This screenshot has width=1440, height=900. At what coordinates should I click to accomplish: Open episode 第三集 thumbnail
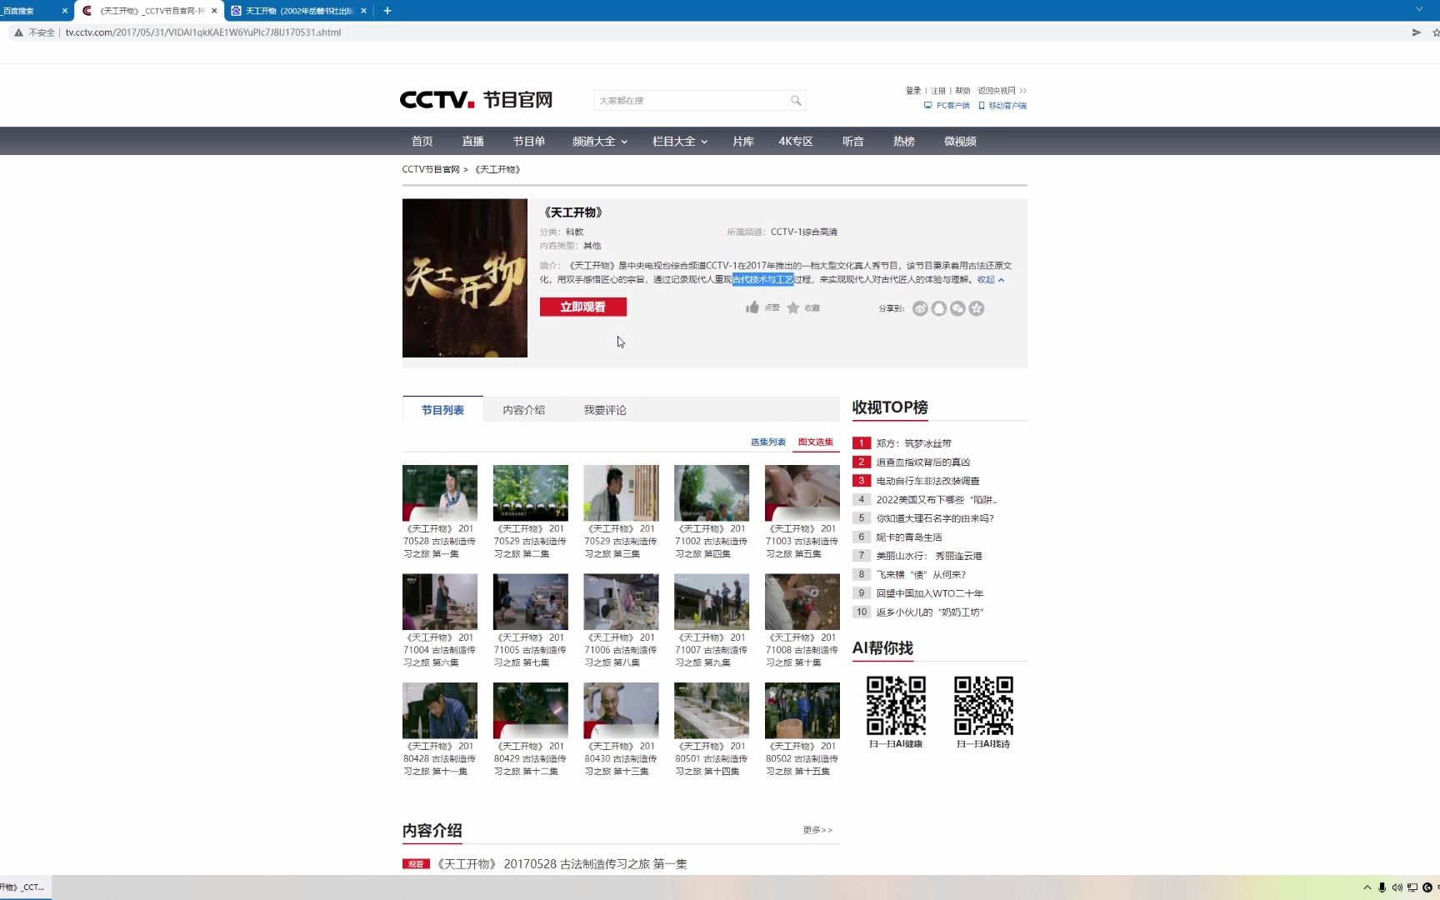621,493
